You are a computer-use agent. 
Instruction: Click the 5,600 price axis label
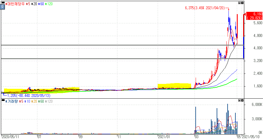tap(258, 23)
